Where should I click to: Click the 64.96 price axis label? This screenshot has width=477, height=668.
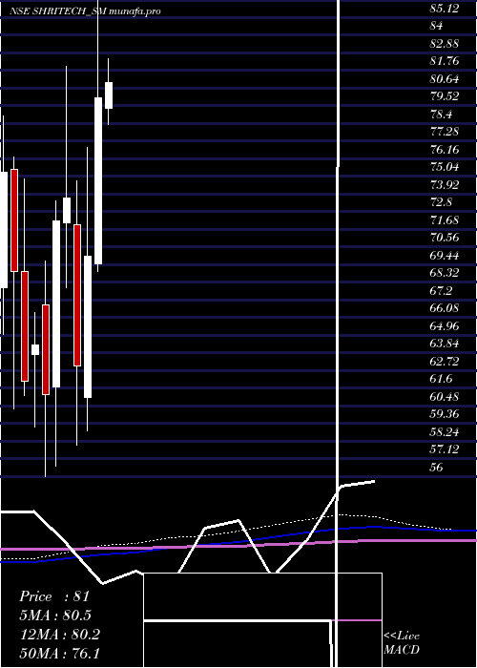coord(444,326)
